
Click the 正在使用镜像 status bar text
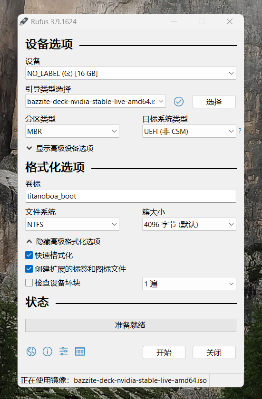[x=114, y=380]
